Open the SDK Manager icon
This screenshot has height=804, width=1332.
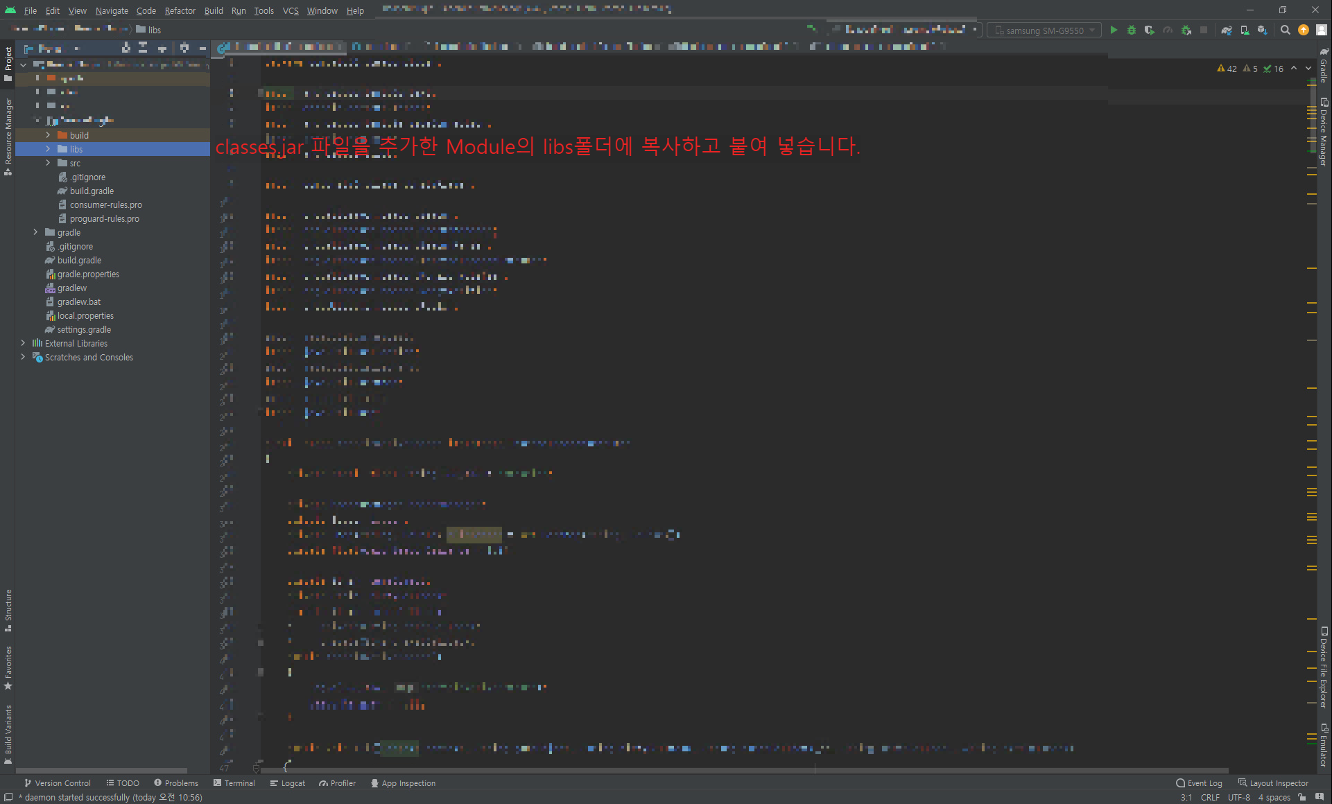[x=1263, y=30]
